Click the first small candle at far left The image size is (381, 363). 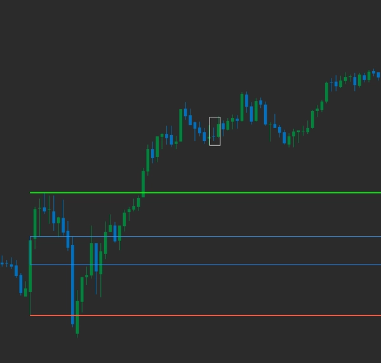click(x=2, y=263)
